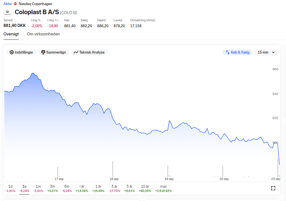Click the Danish flag icon
The width and height of the screenshot is (286, 201).
point(15,4)
